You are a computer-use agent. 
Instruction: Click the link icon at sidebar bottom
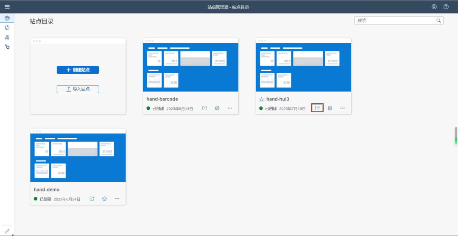[7, 231]
